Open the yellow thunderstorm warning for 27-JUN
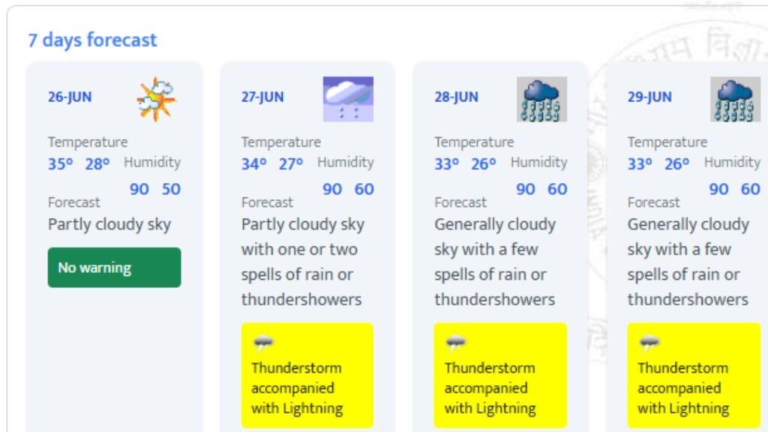 click(x=307, y=375)
